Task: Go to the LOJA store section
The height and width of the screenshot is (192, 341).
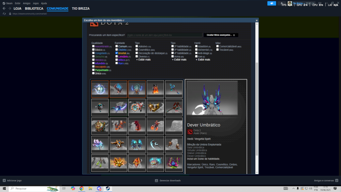Action: [17, 9]
